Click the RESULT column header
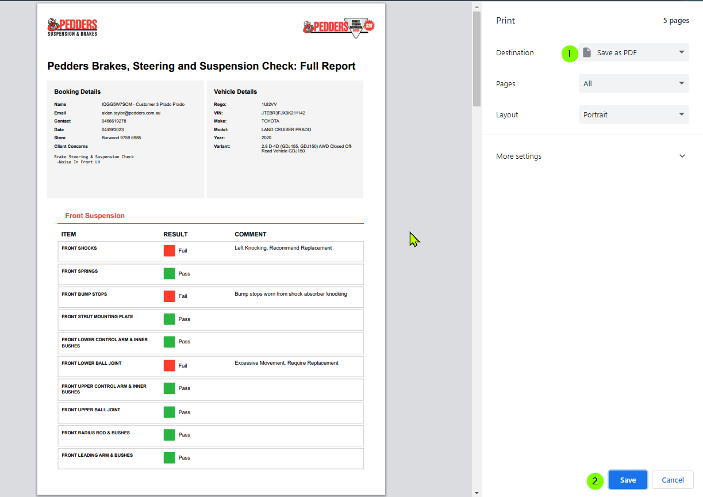This screenshot has width=703, height=497. (175, 234)
